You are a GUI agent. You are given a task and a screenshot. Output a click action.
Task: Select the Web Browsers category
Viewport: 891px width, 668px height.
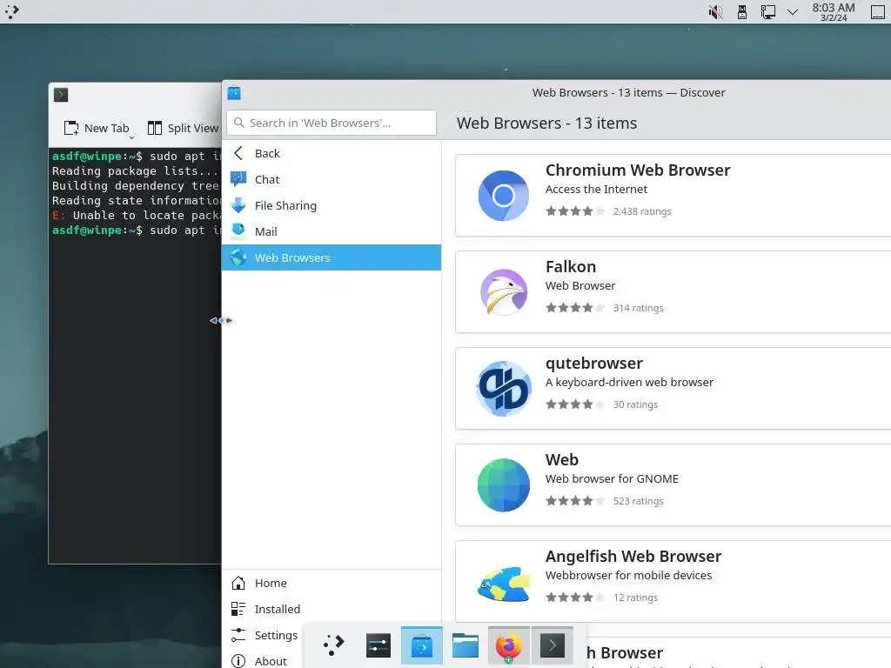pos(332,257)
